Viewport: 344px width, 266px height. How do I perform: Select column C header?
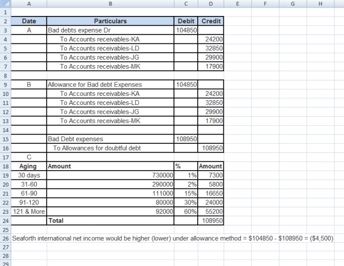(x=186, y=4)
